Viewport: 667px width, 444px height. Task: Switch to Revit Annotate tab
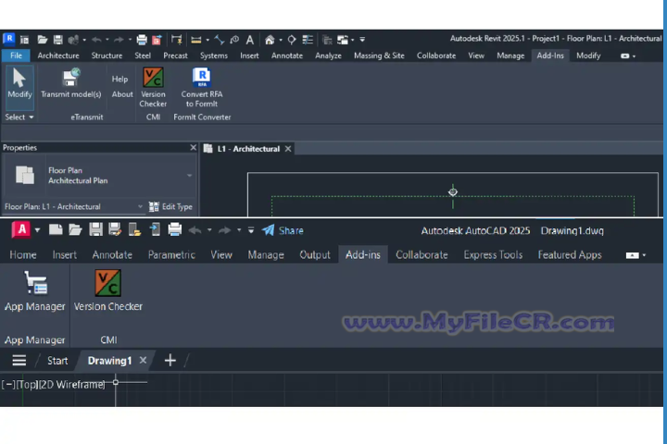coord(287,55)
